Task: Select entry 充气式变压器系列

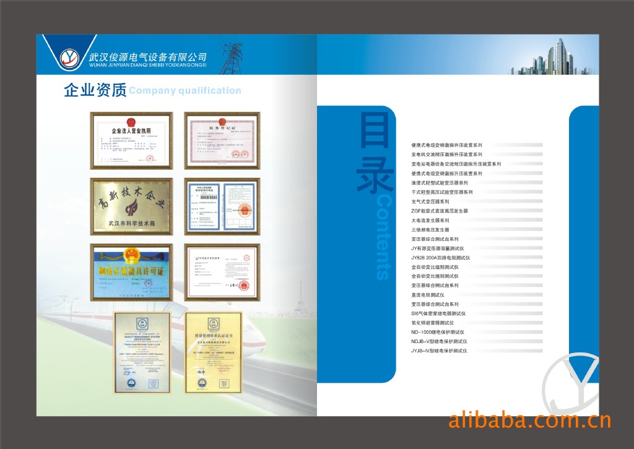Action: (x=430, y=201)
